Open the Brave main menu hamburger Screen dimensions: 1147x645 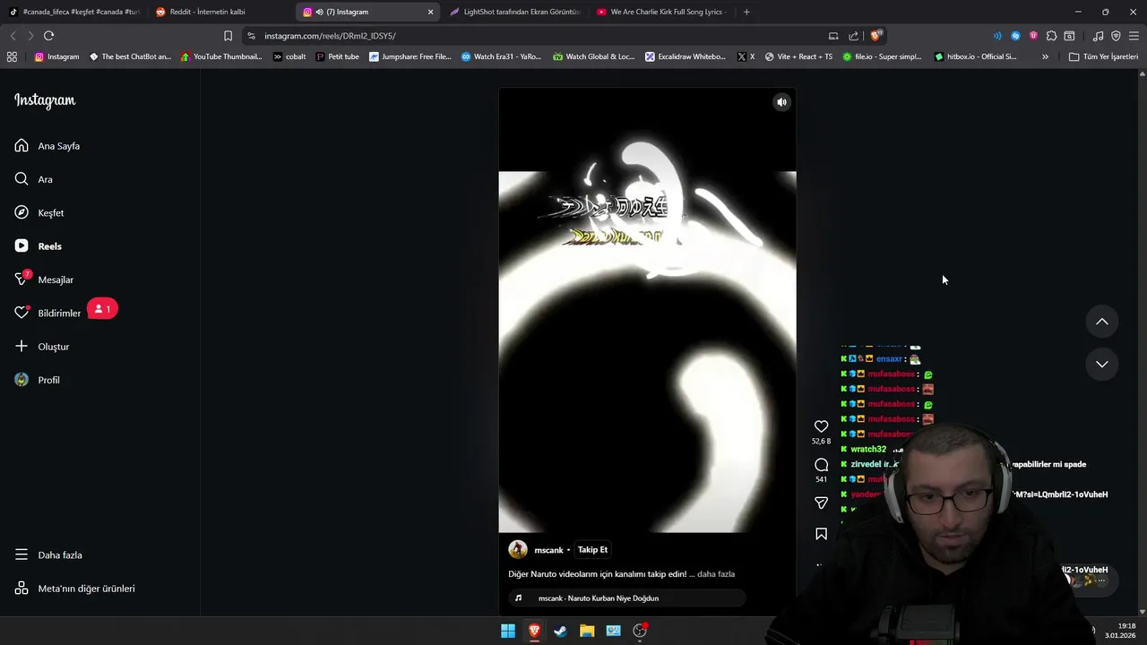1134,36
